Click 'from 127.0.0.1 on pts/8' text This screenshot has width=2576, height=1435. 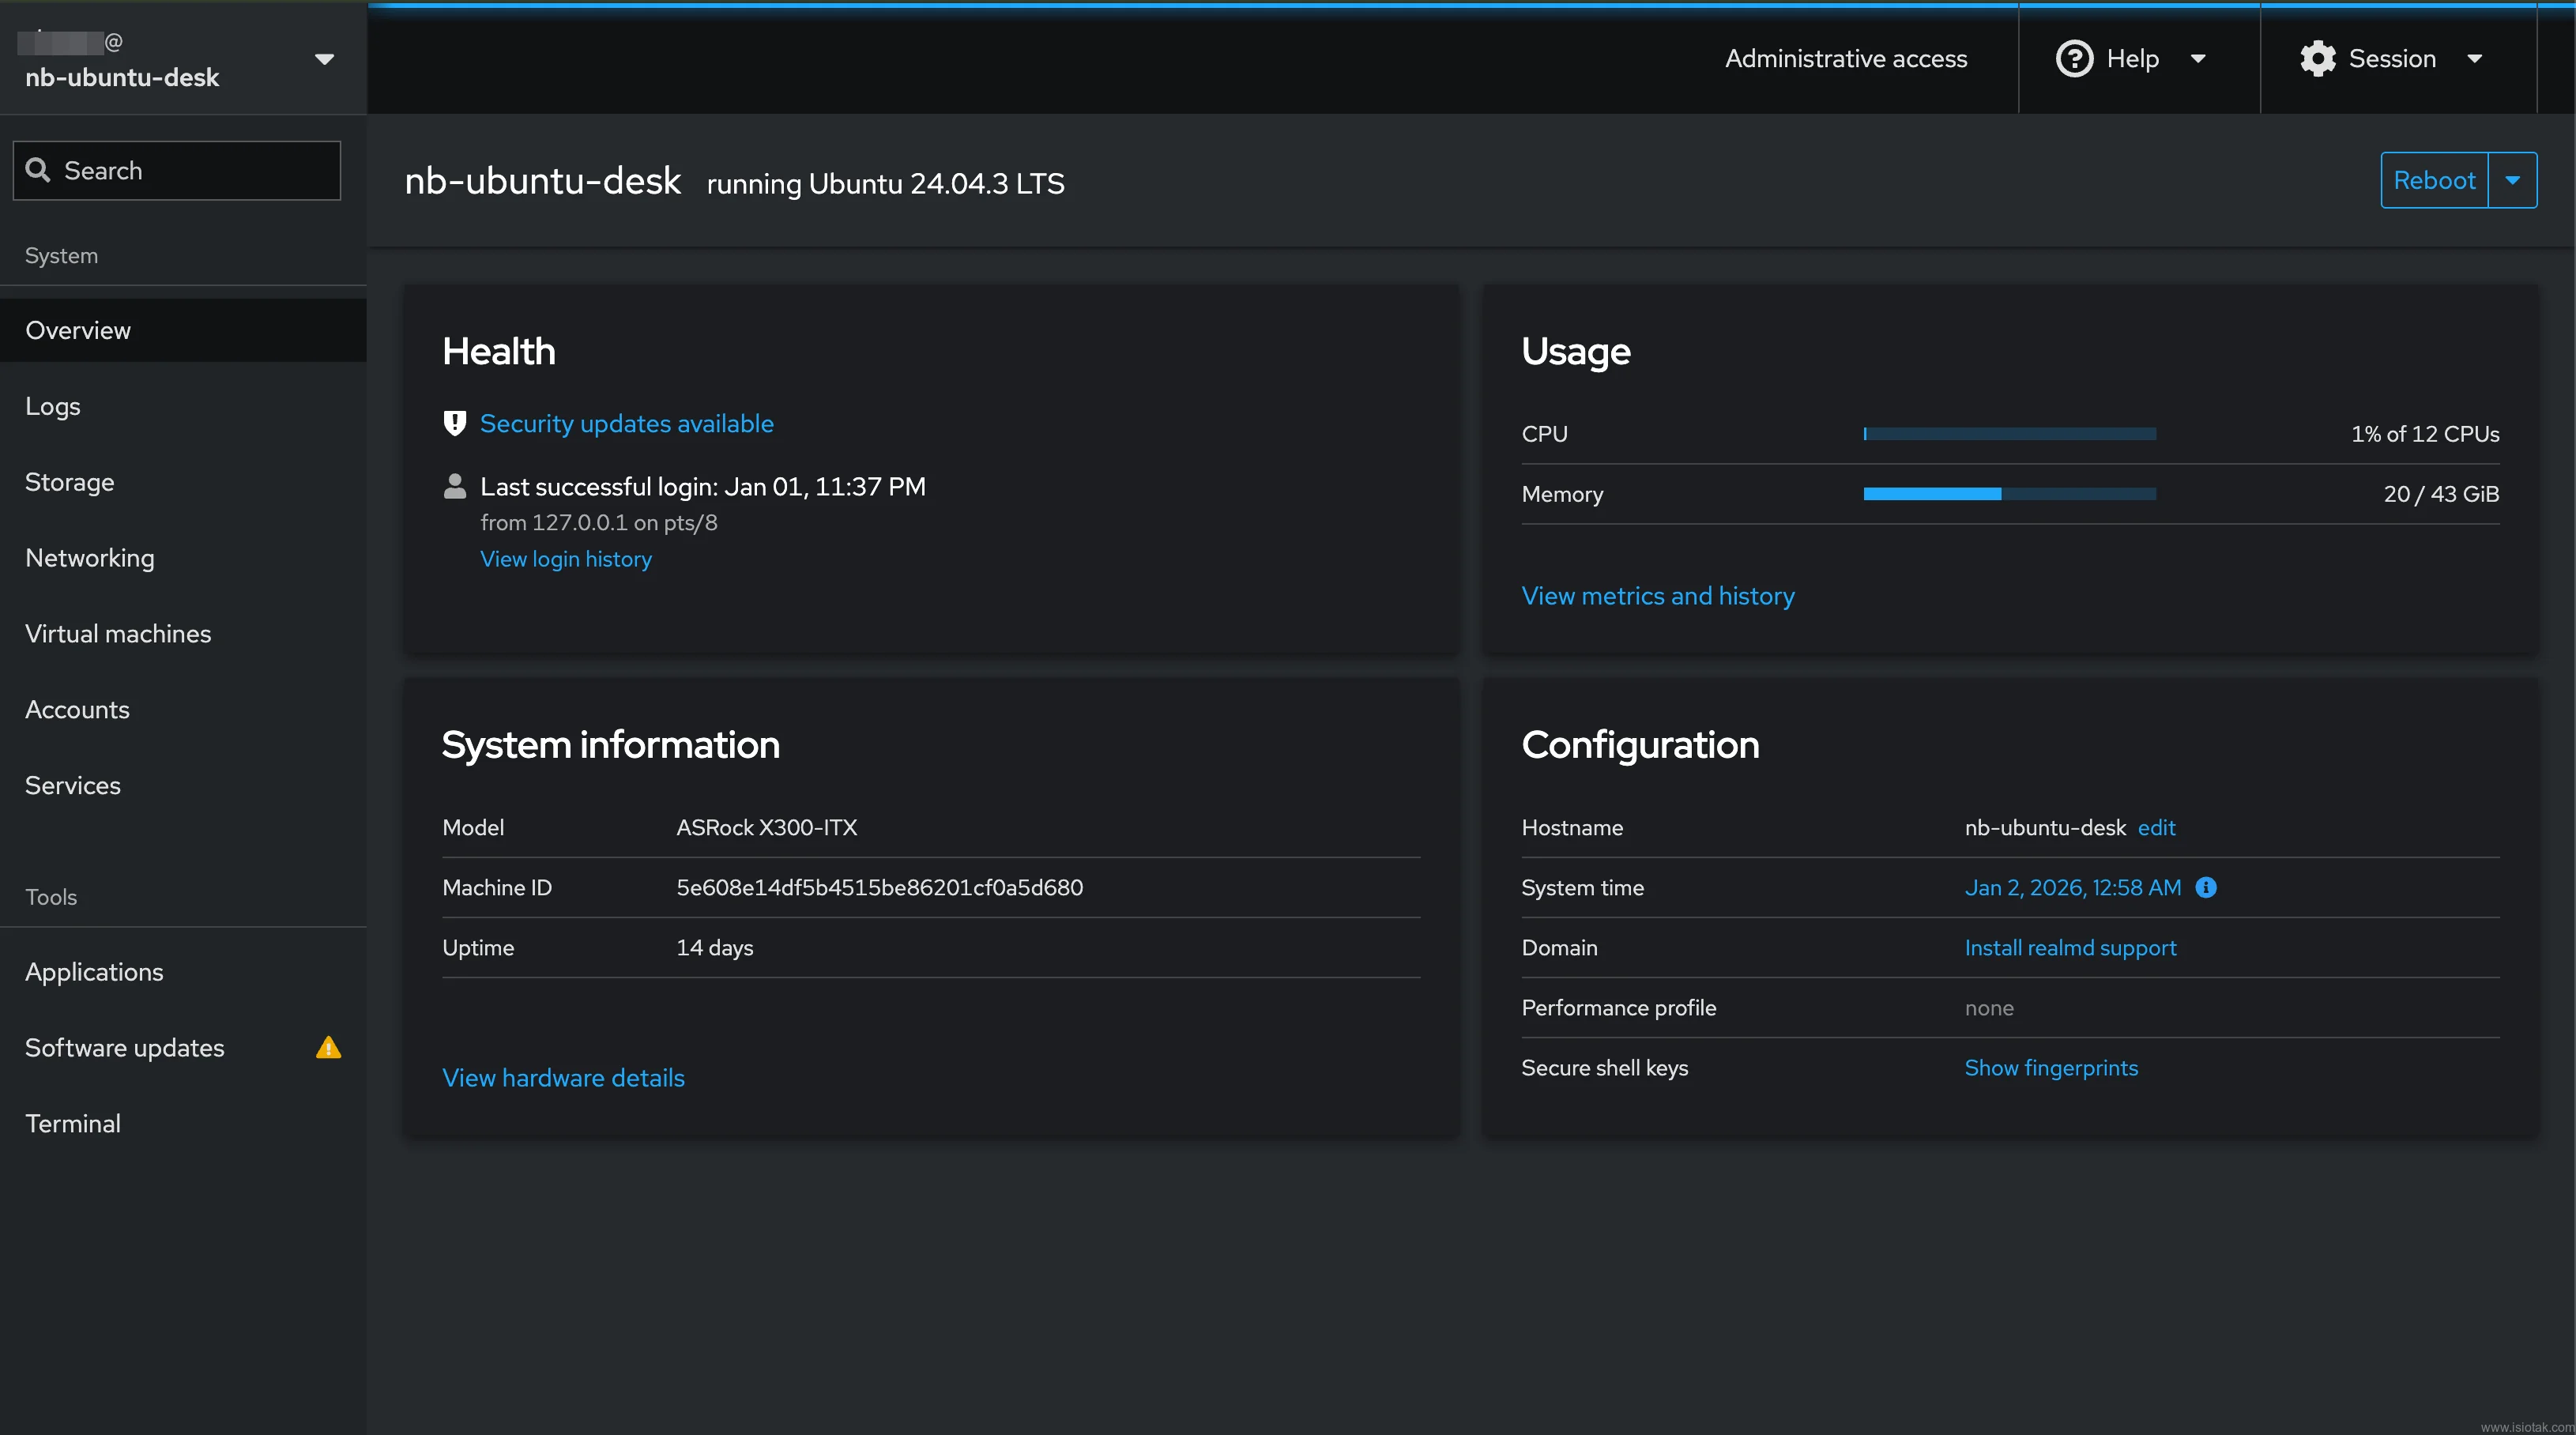click(x=598, y=523)
